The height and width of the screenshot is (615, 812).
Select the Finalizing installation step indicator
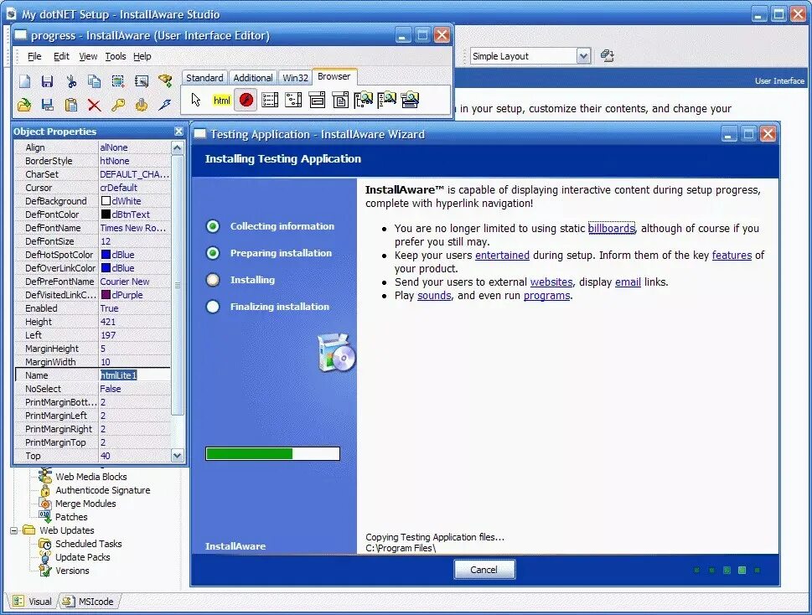point(213,307)
